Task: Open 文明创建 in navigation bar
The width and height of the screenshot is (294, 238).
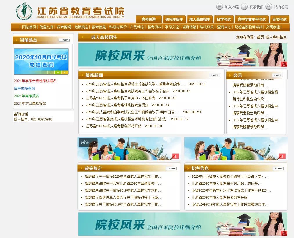Action: [x=273, y=27]
